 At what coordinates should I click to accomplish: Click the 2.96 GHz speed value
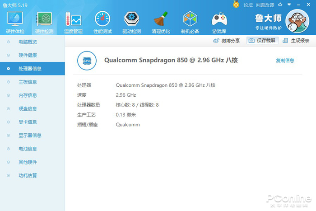pos(126,95)
